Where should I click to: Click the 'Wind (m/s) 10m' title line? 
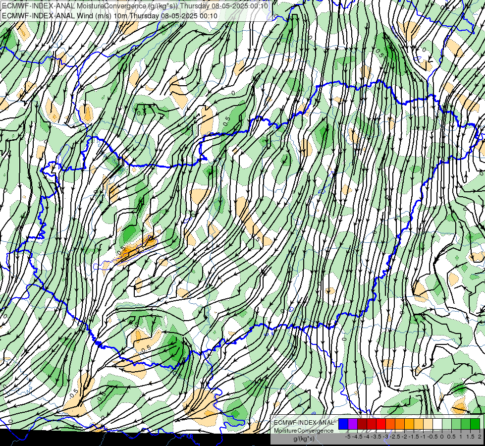coord(109,16)
